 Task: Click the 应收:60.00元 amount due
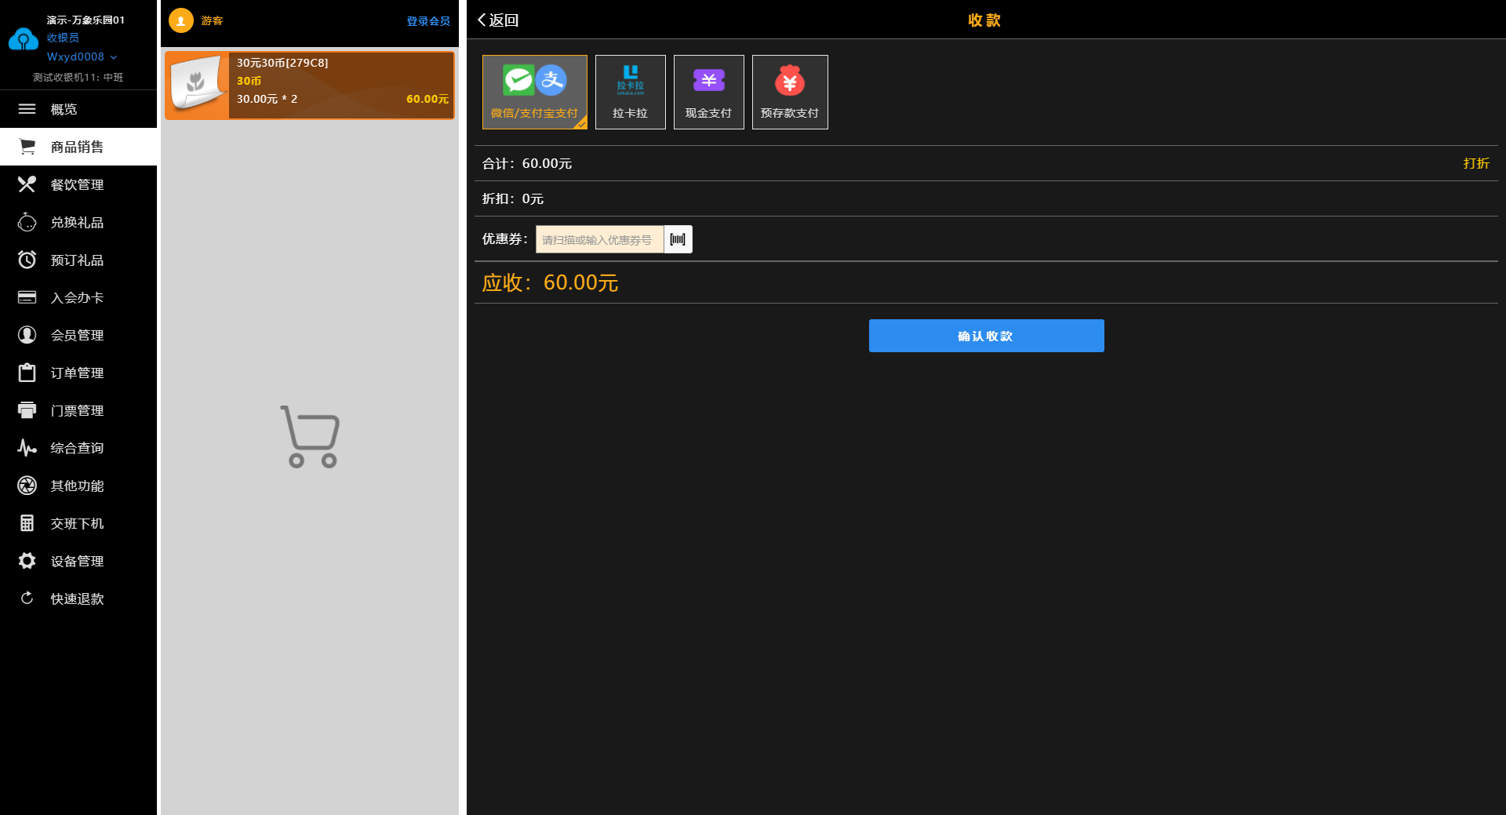click(550, 282)
